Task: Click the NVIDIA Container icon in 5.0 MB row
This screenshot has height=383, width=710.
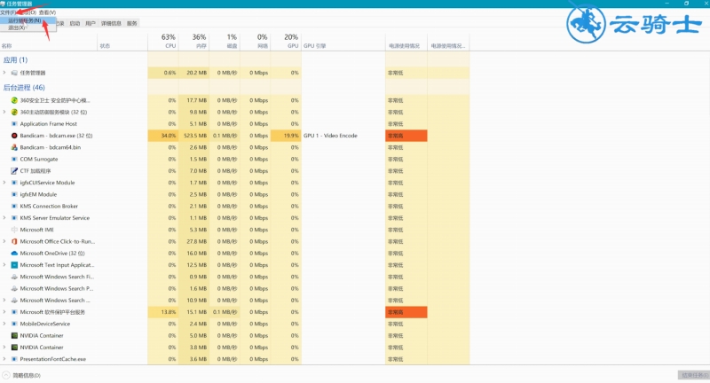Action: point(14,335)
